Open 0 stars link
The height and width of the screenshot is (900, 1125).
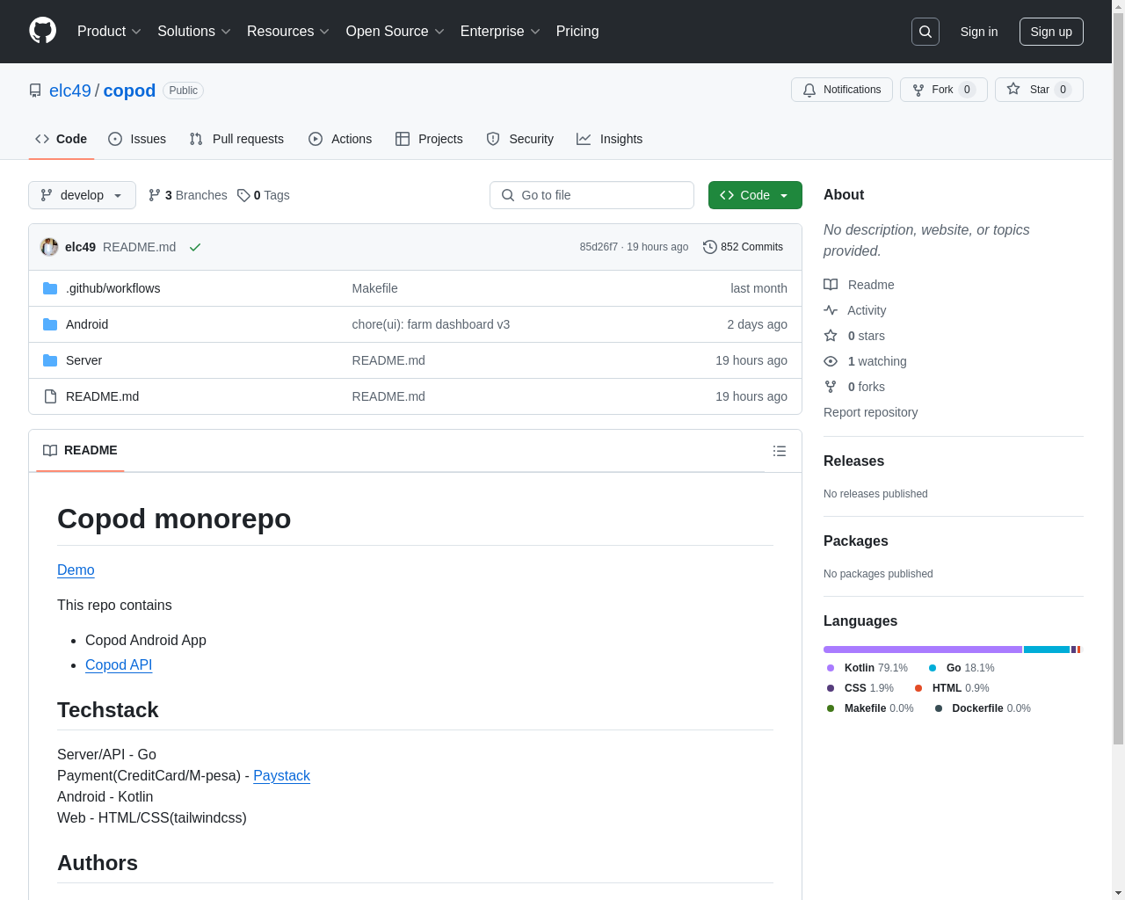coord(854,336)
